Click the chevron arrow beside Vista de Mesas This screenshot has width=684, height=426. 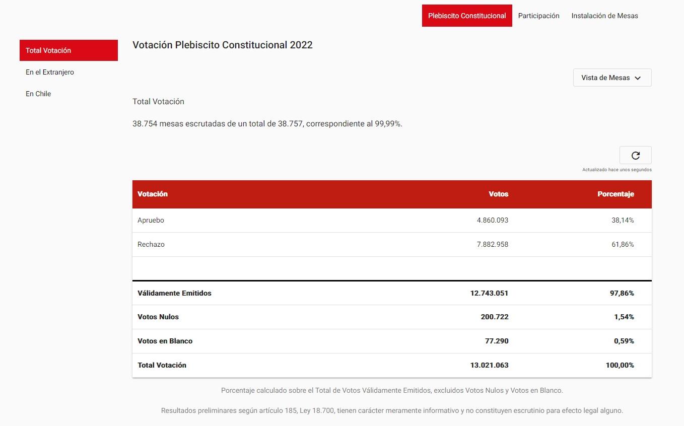(638, 78)
